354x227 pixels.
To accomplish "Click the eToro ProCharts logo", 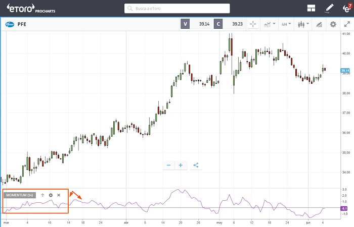I will click(31, 9).
